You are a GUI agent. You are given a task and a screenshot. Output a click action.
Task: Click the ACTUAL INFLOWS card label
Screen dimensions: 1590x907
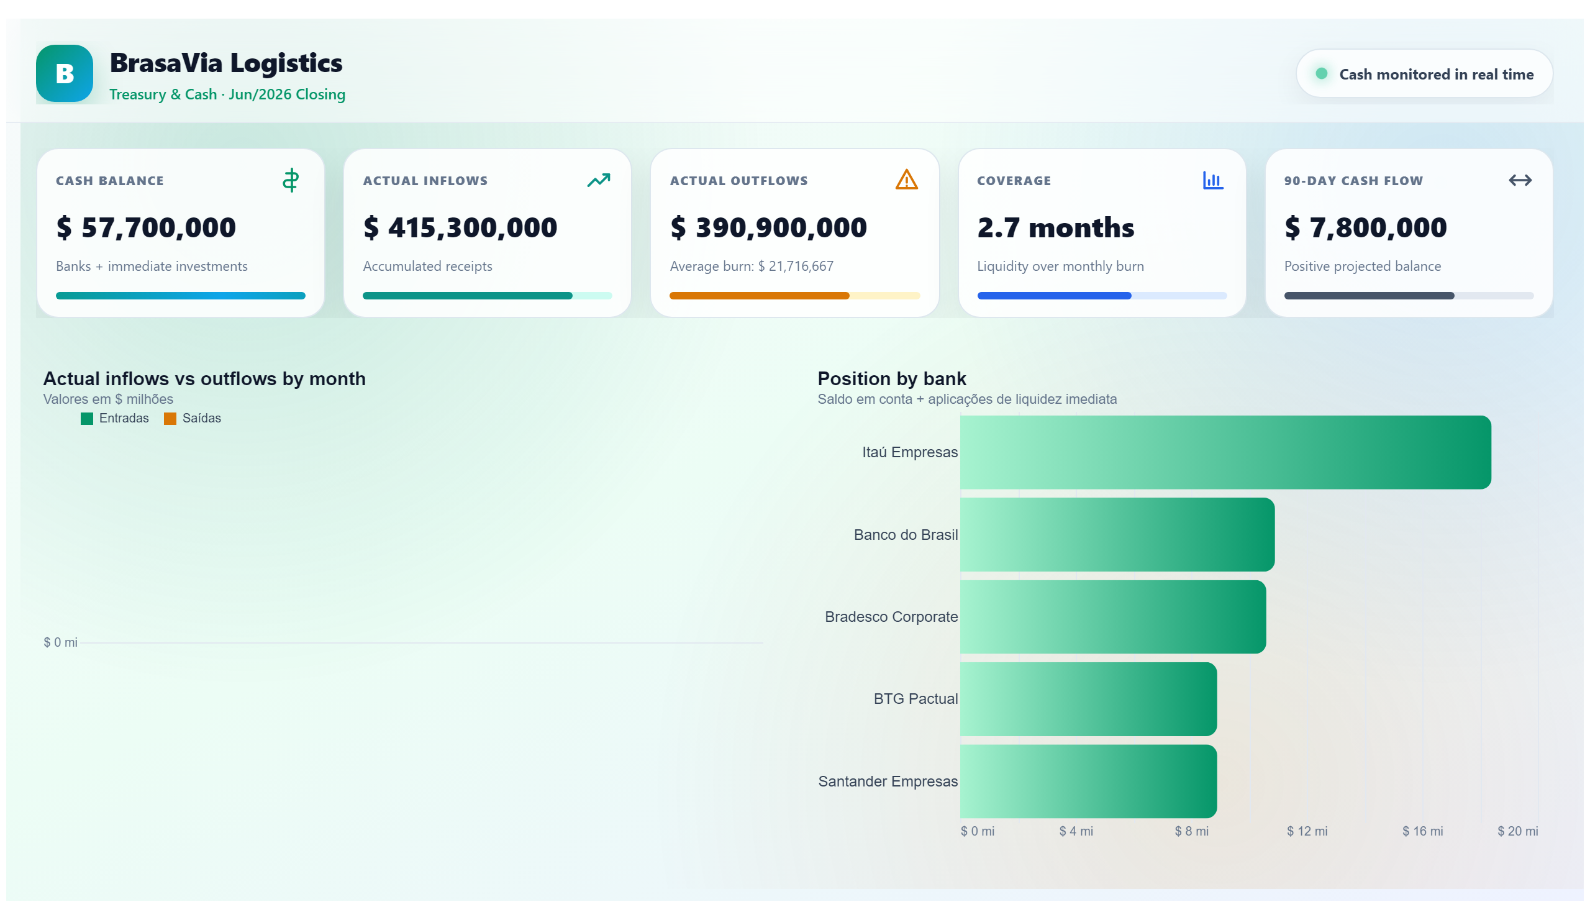(425, 181)
